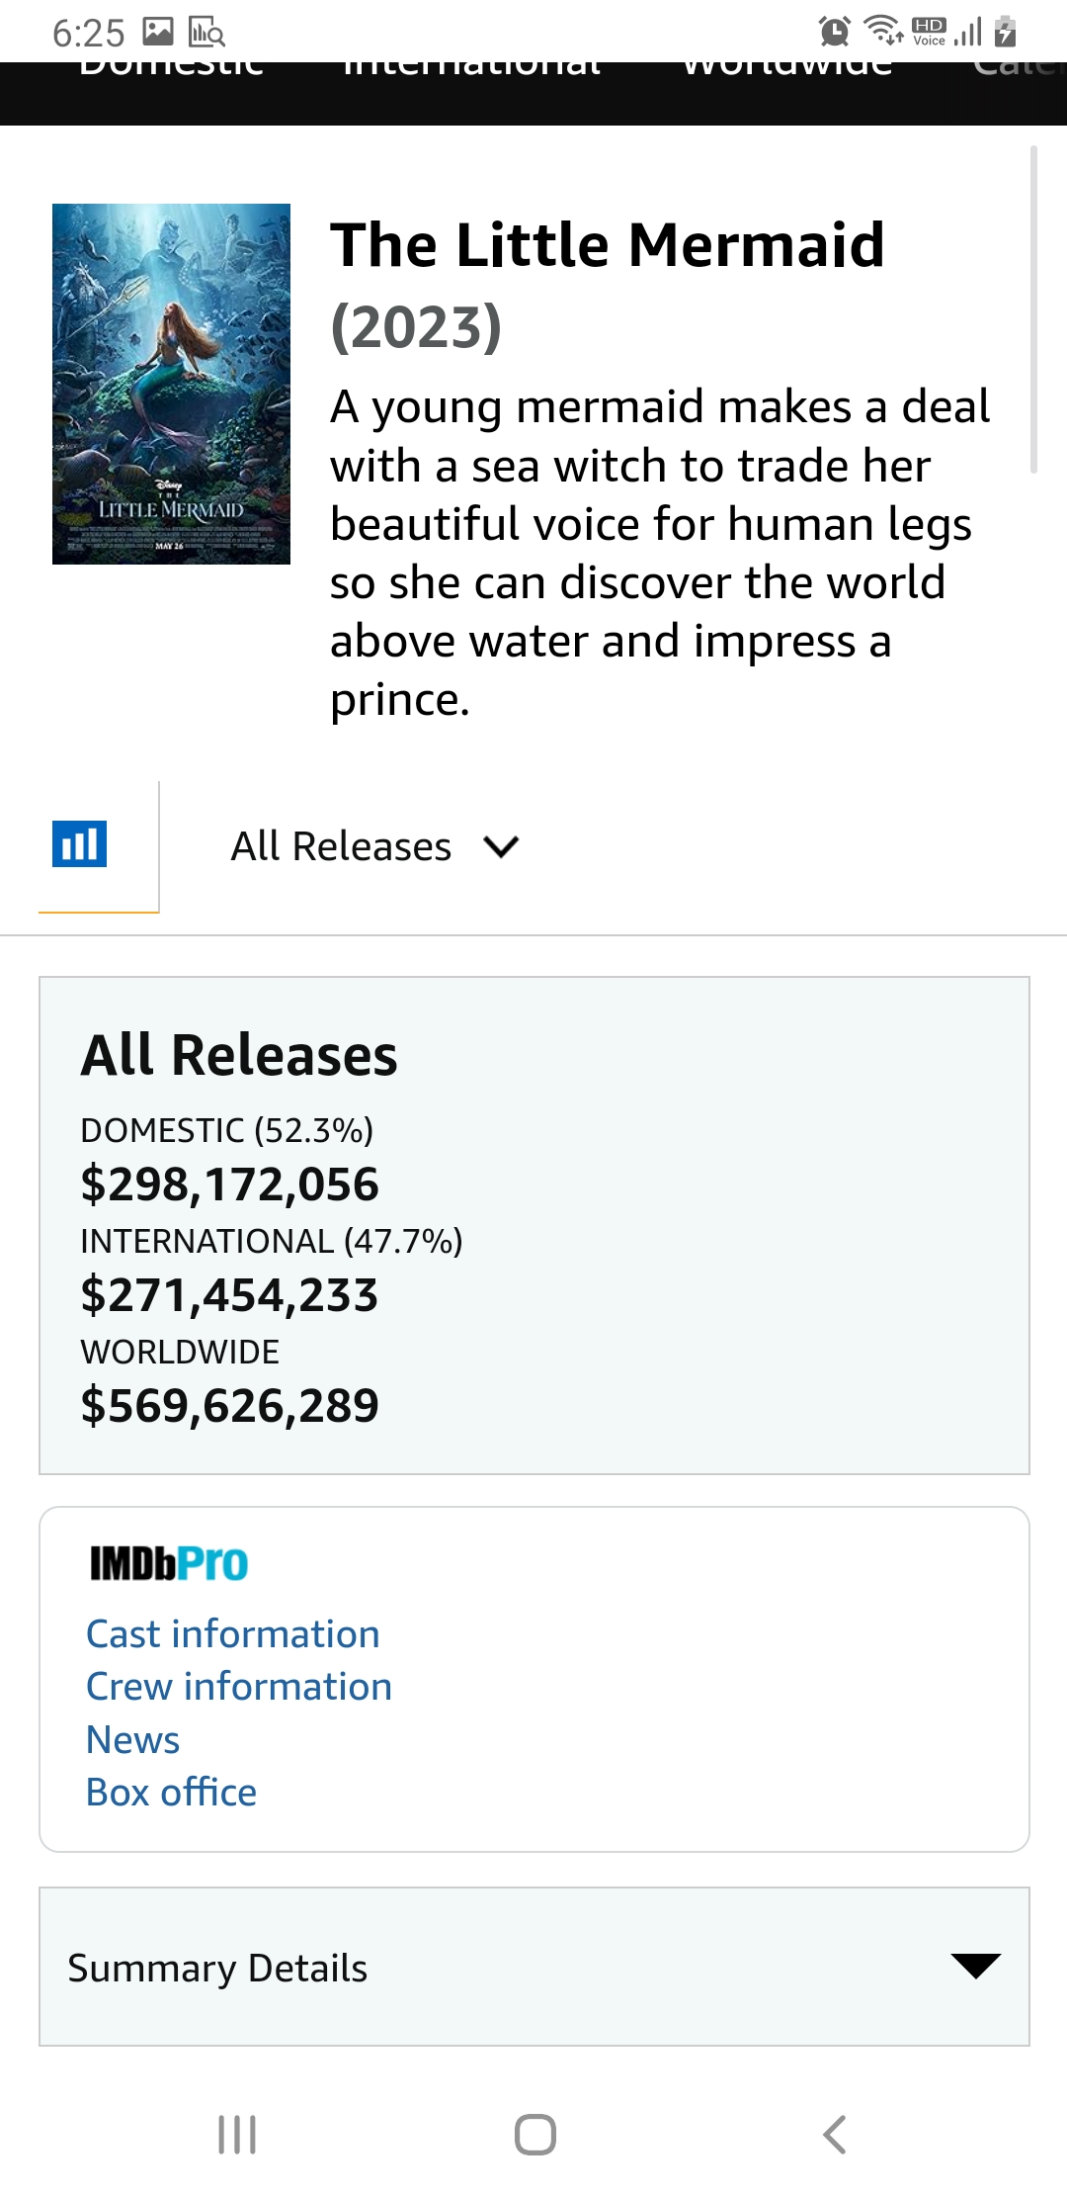Tap the battery charging indicator icon
Image resolution: width=1067 pixels, height=2195 pixels.
pyautogui.click(x=1006, y=32)
